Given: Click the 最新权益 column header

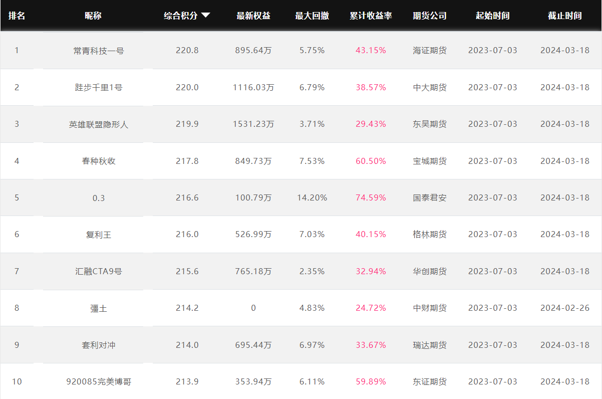Looking at the screenshot, I should pyautogui.click(x=253, y=16).
